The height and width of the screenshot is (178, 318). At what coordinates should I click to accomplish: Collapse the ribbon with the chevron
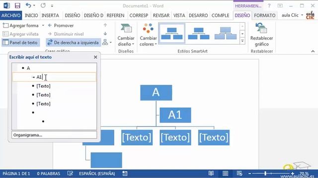313,51
